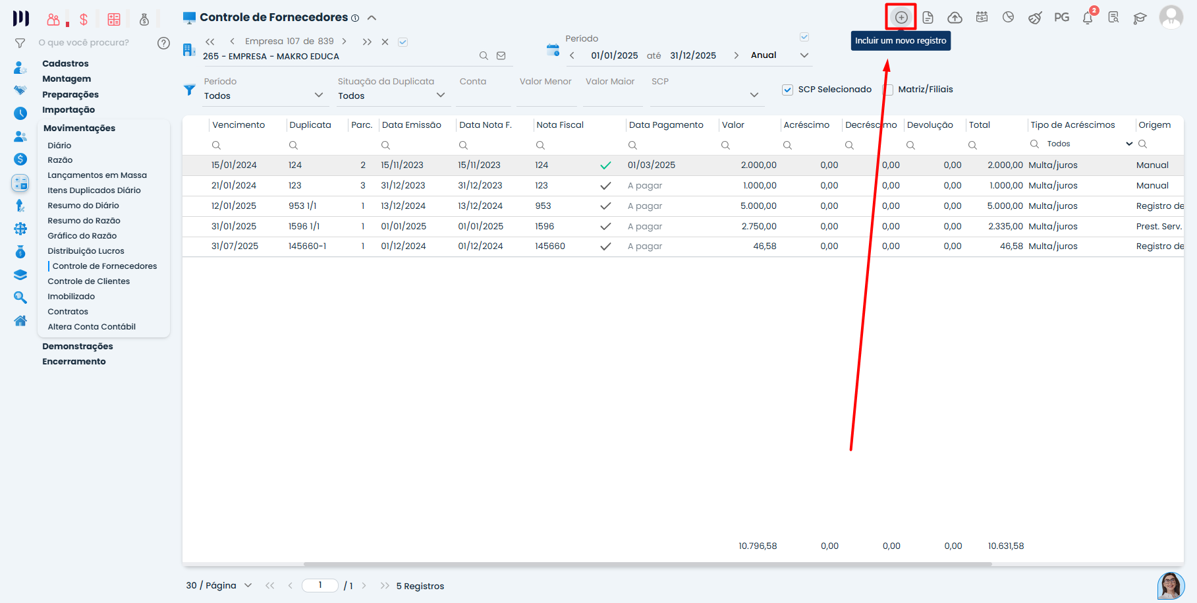Click the pie chart icon in toolbar
The height and width of the screenshot is (603, 1197).
(1008, 18)
